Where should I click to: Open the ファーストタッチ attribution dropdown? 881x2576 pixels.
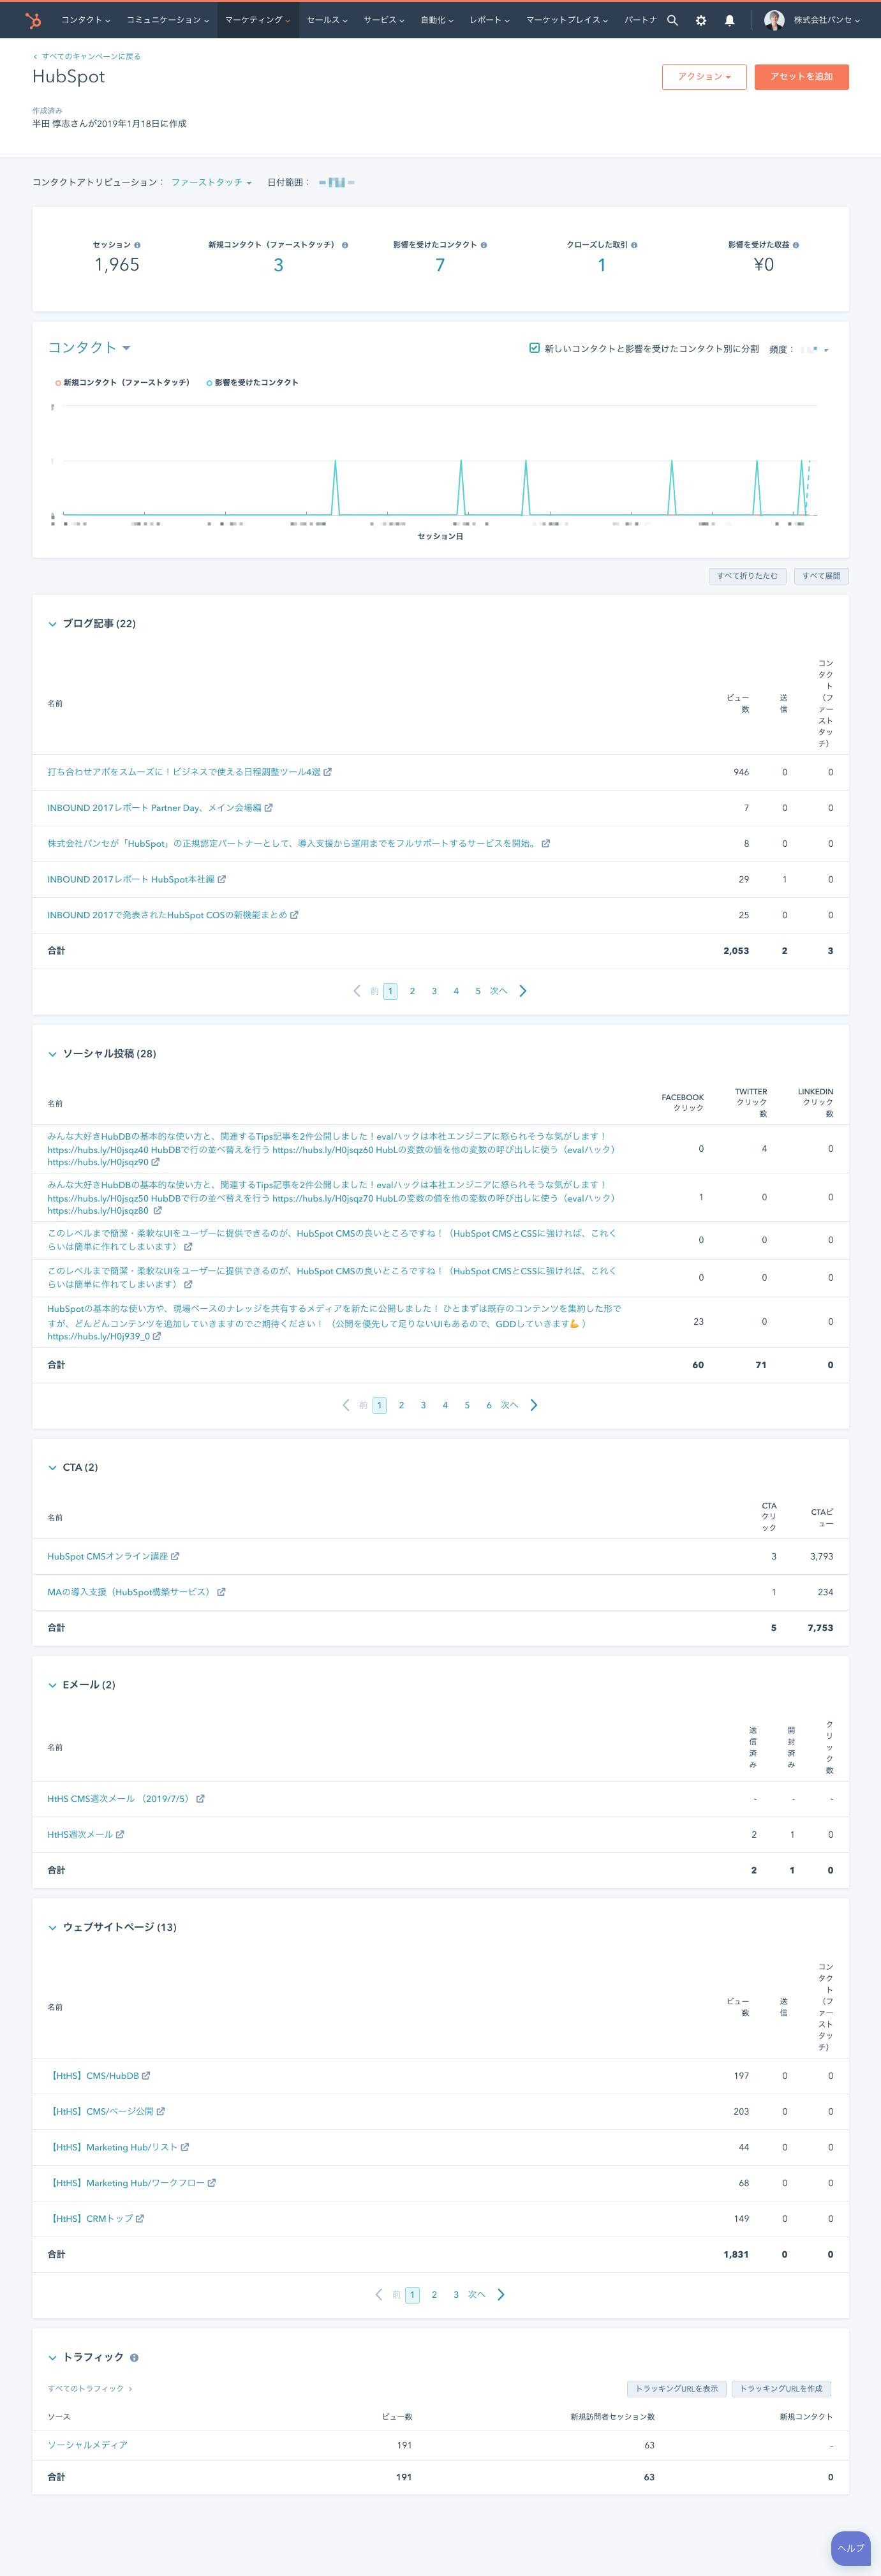tap(211, 182)
